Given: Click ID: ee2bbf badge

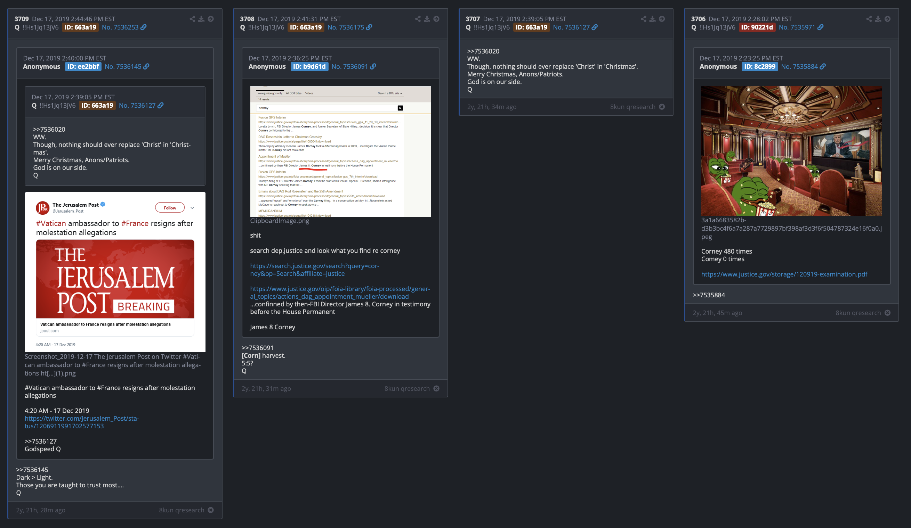Looking at the screenshot, I should 83,66.
